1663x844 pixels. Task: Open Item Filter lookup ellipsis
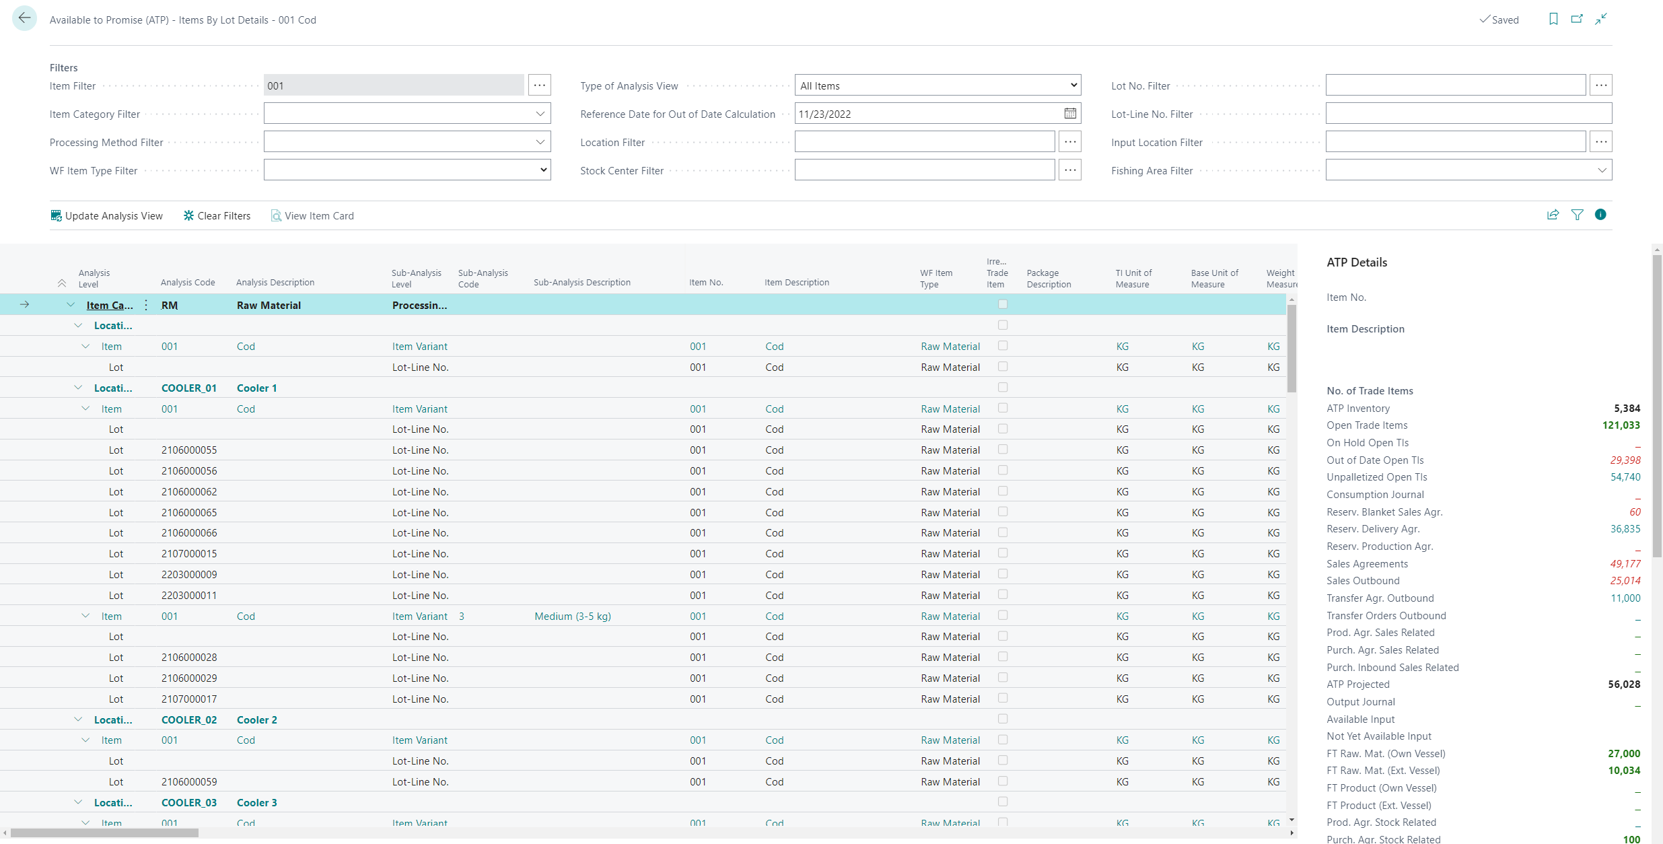(539, 85)
